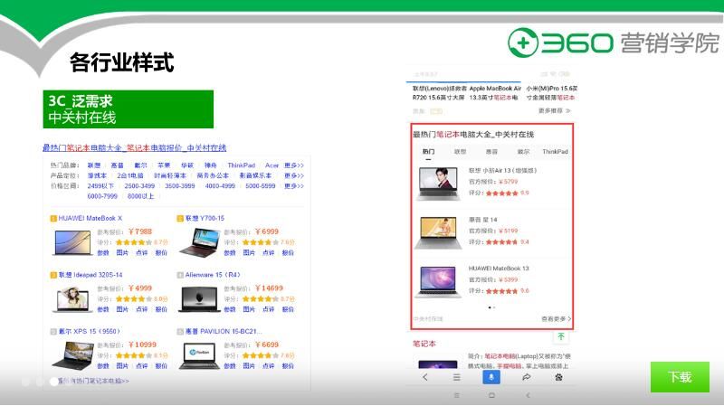Click 联想 Y700-15 laptop thumbnail
Image resolution: width=724 pixels, height=406 pixels.
pyautogui.click(x=199, y=241)
